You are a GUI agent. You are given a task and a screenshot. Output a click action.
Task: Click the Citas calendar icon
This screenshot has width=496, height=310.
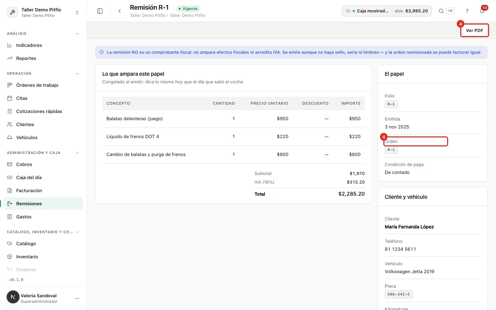coord(10,98)
